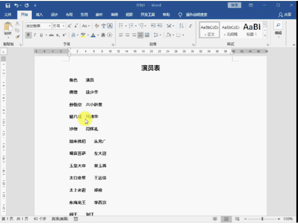Screen dimensions: 298x224
Task: Click the Clear Formatting eraser icon
Action: (97, 26)
